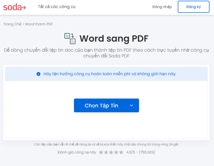Rate the tool four stars

116,152
